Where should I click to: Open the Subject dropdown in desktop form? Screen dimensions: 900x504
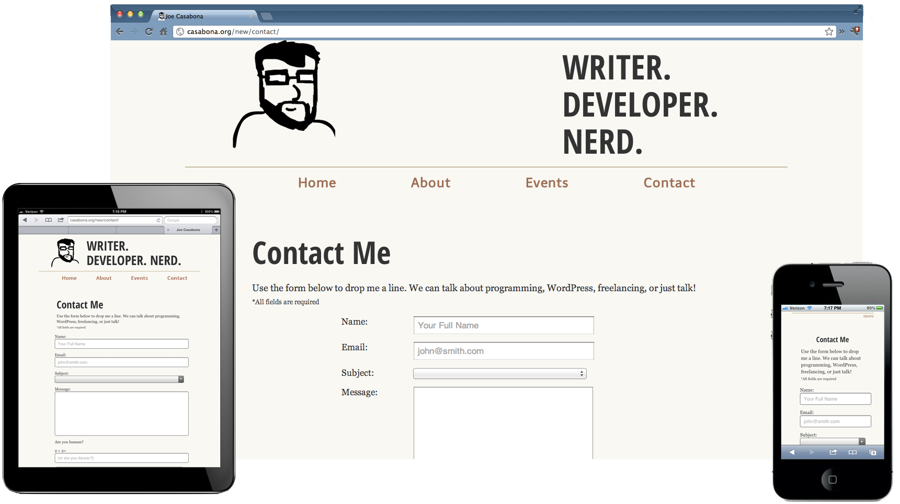[499, 374]
